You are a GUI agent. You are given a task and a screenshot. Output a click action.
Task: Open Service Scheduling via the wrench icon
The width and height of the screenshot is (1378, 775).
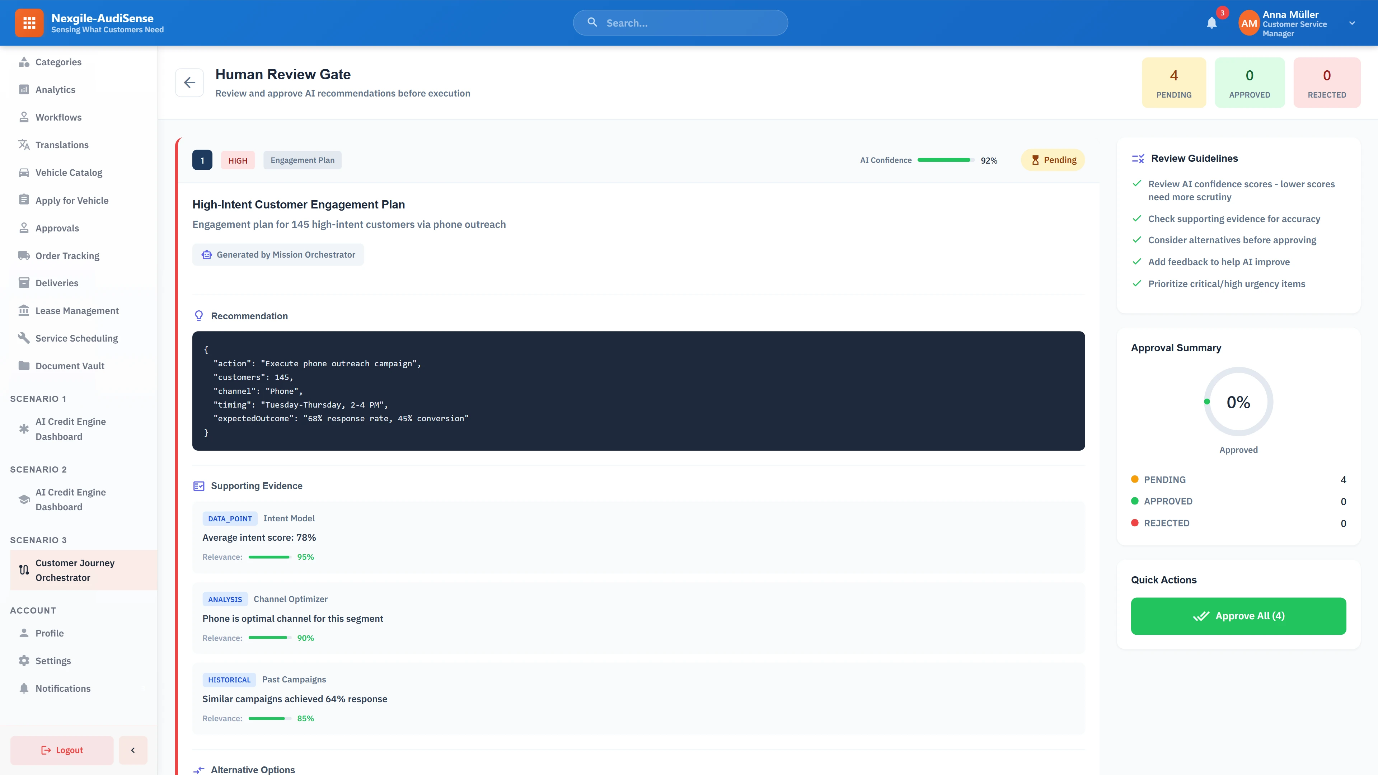(x=24, y=338)
